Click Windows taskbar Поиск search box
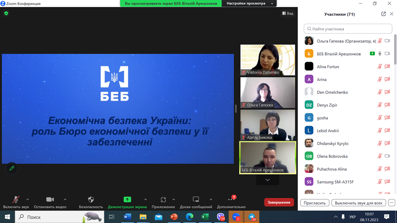397x223 pixels. [60, 217]
